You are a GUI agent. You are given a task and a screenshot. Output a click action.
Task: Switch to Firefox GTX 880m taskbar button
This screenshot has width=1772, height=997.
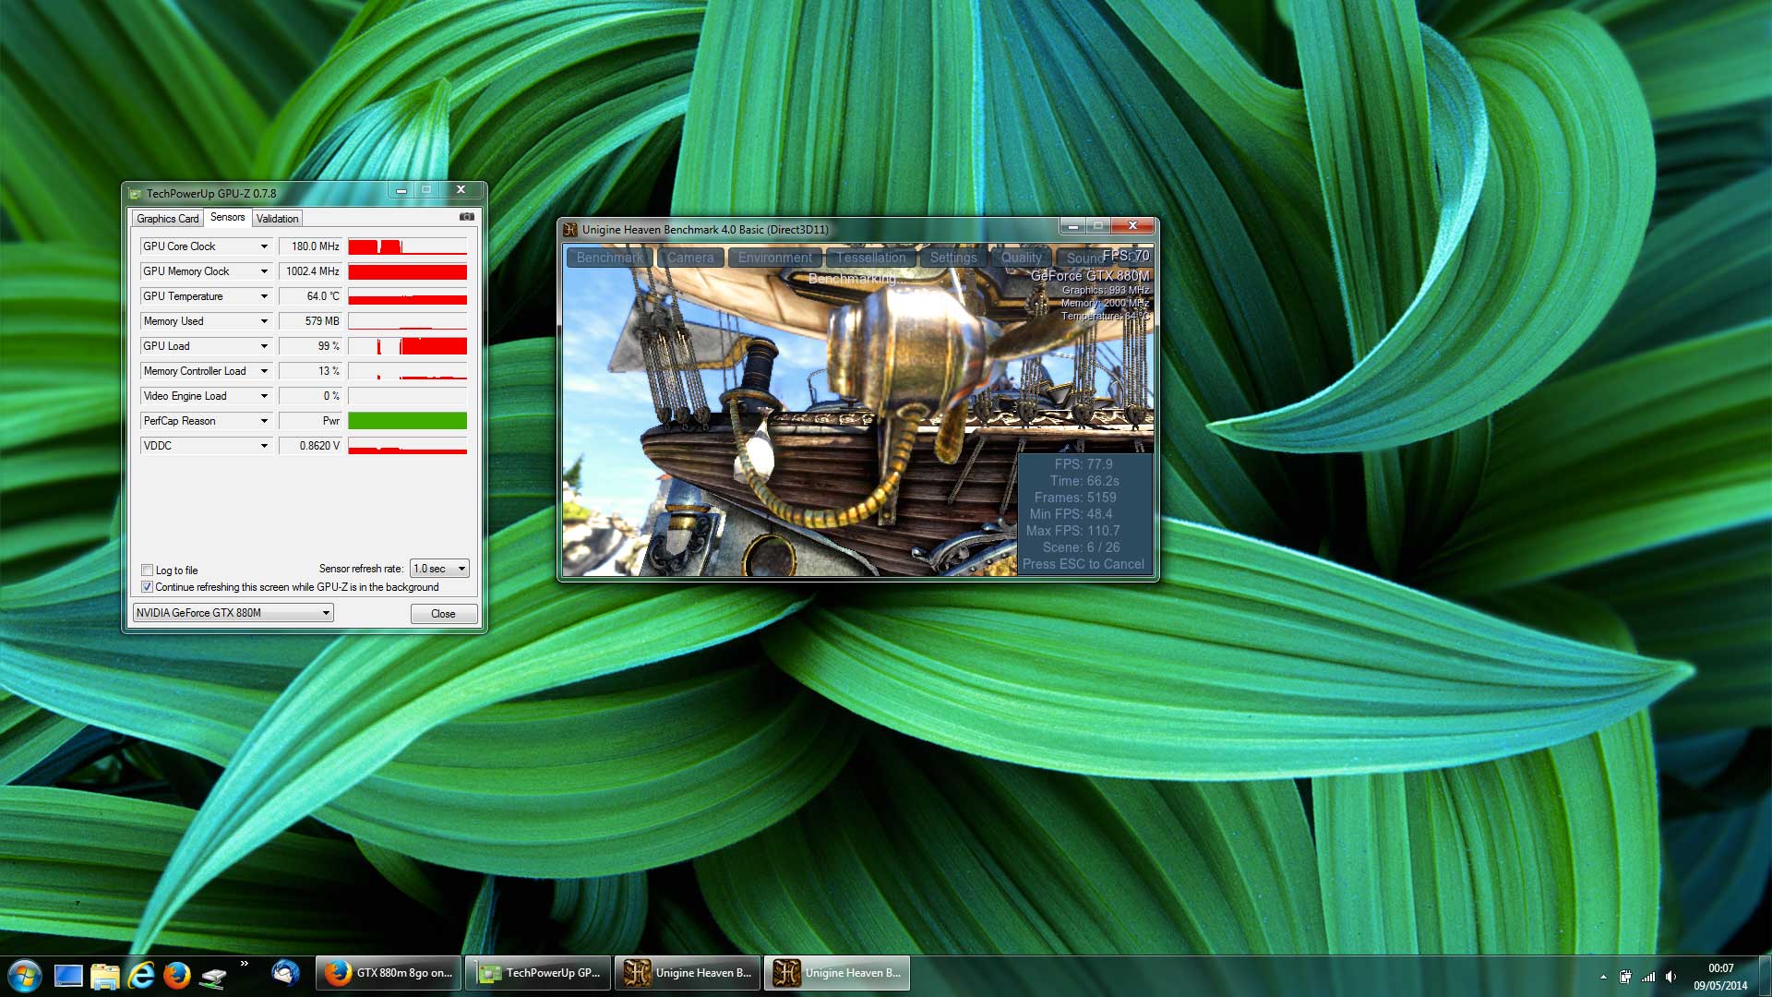(388, 973)
